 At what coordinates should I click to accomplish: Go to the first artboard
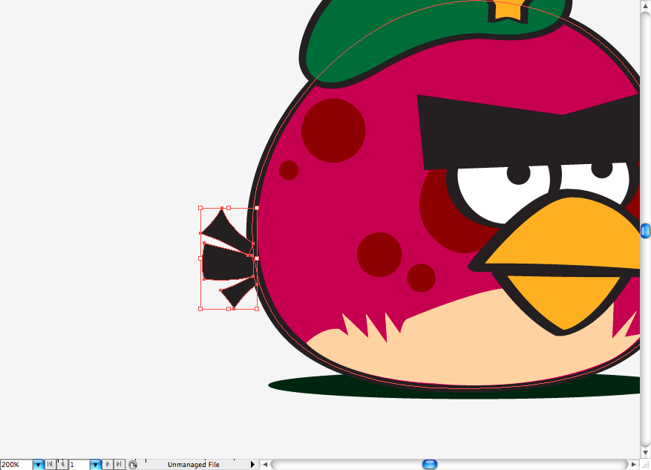pyautogui.click(x=50, y=464)
